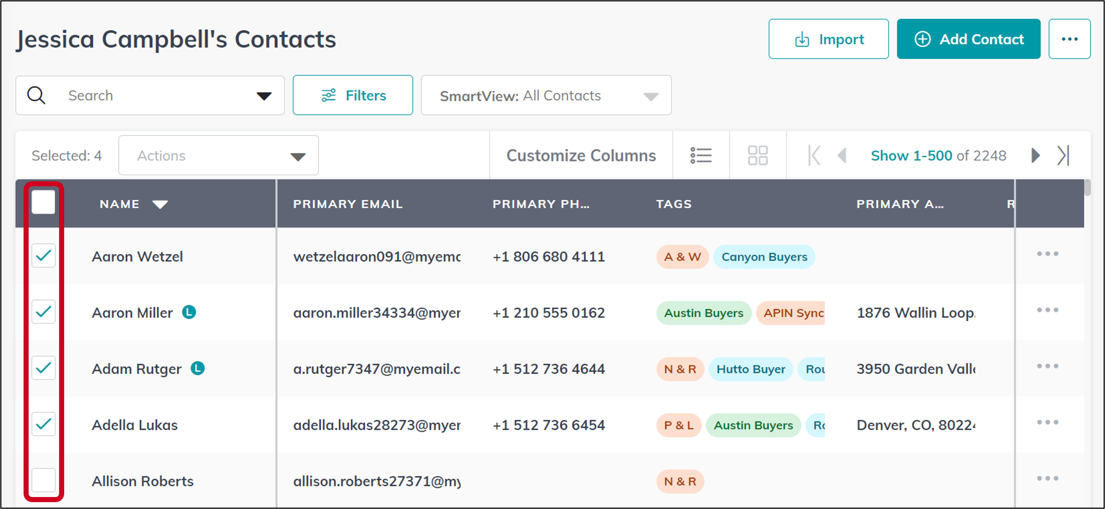1105x509 pixels.
Task: Click Customize Columns
Action: click(581, 155)
